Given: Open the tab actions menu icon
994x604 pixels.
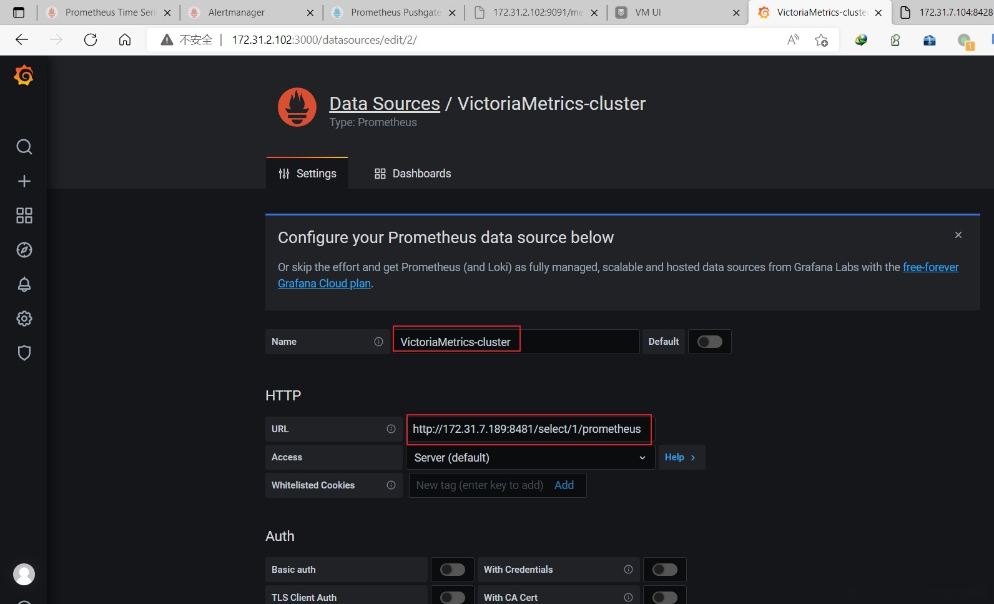Looking at the screenshot, I should tap(19, 12).
